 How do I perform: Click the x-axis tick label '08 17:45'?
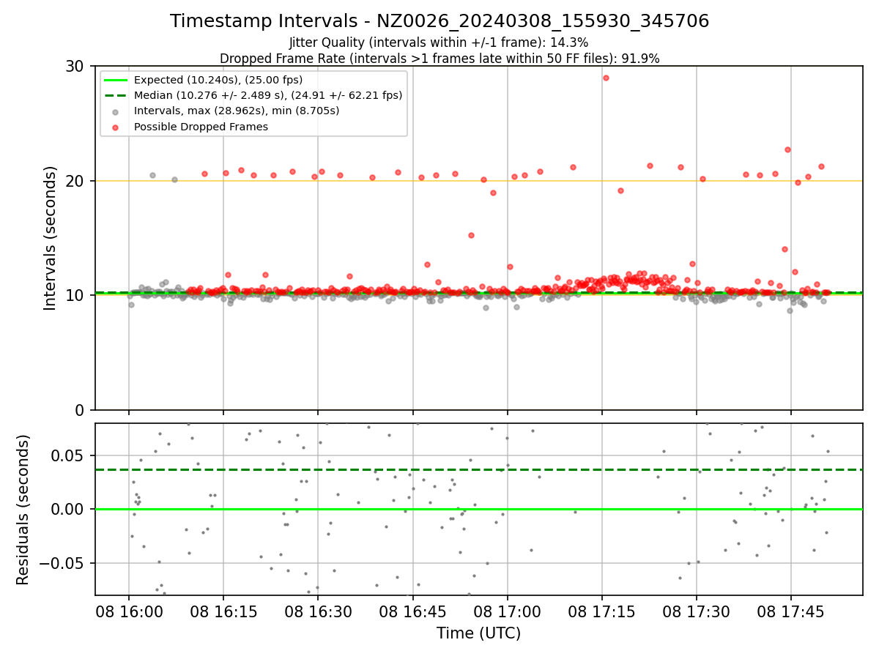click(x=791, y=611)
